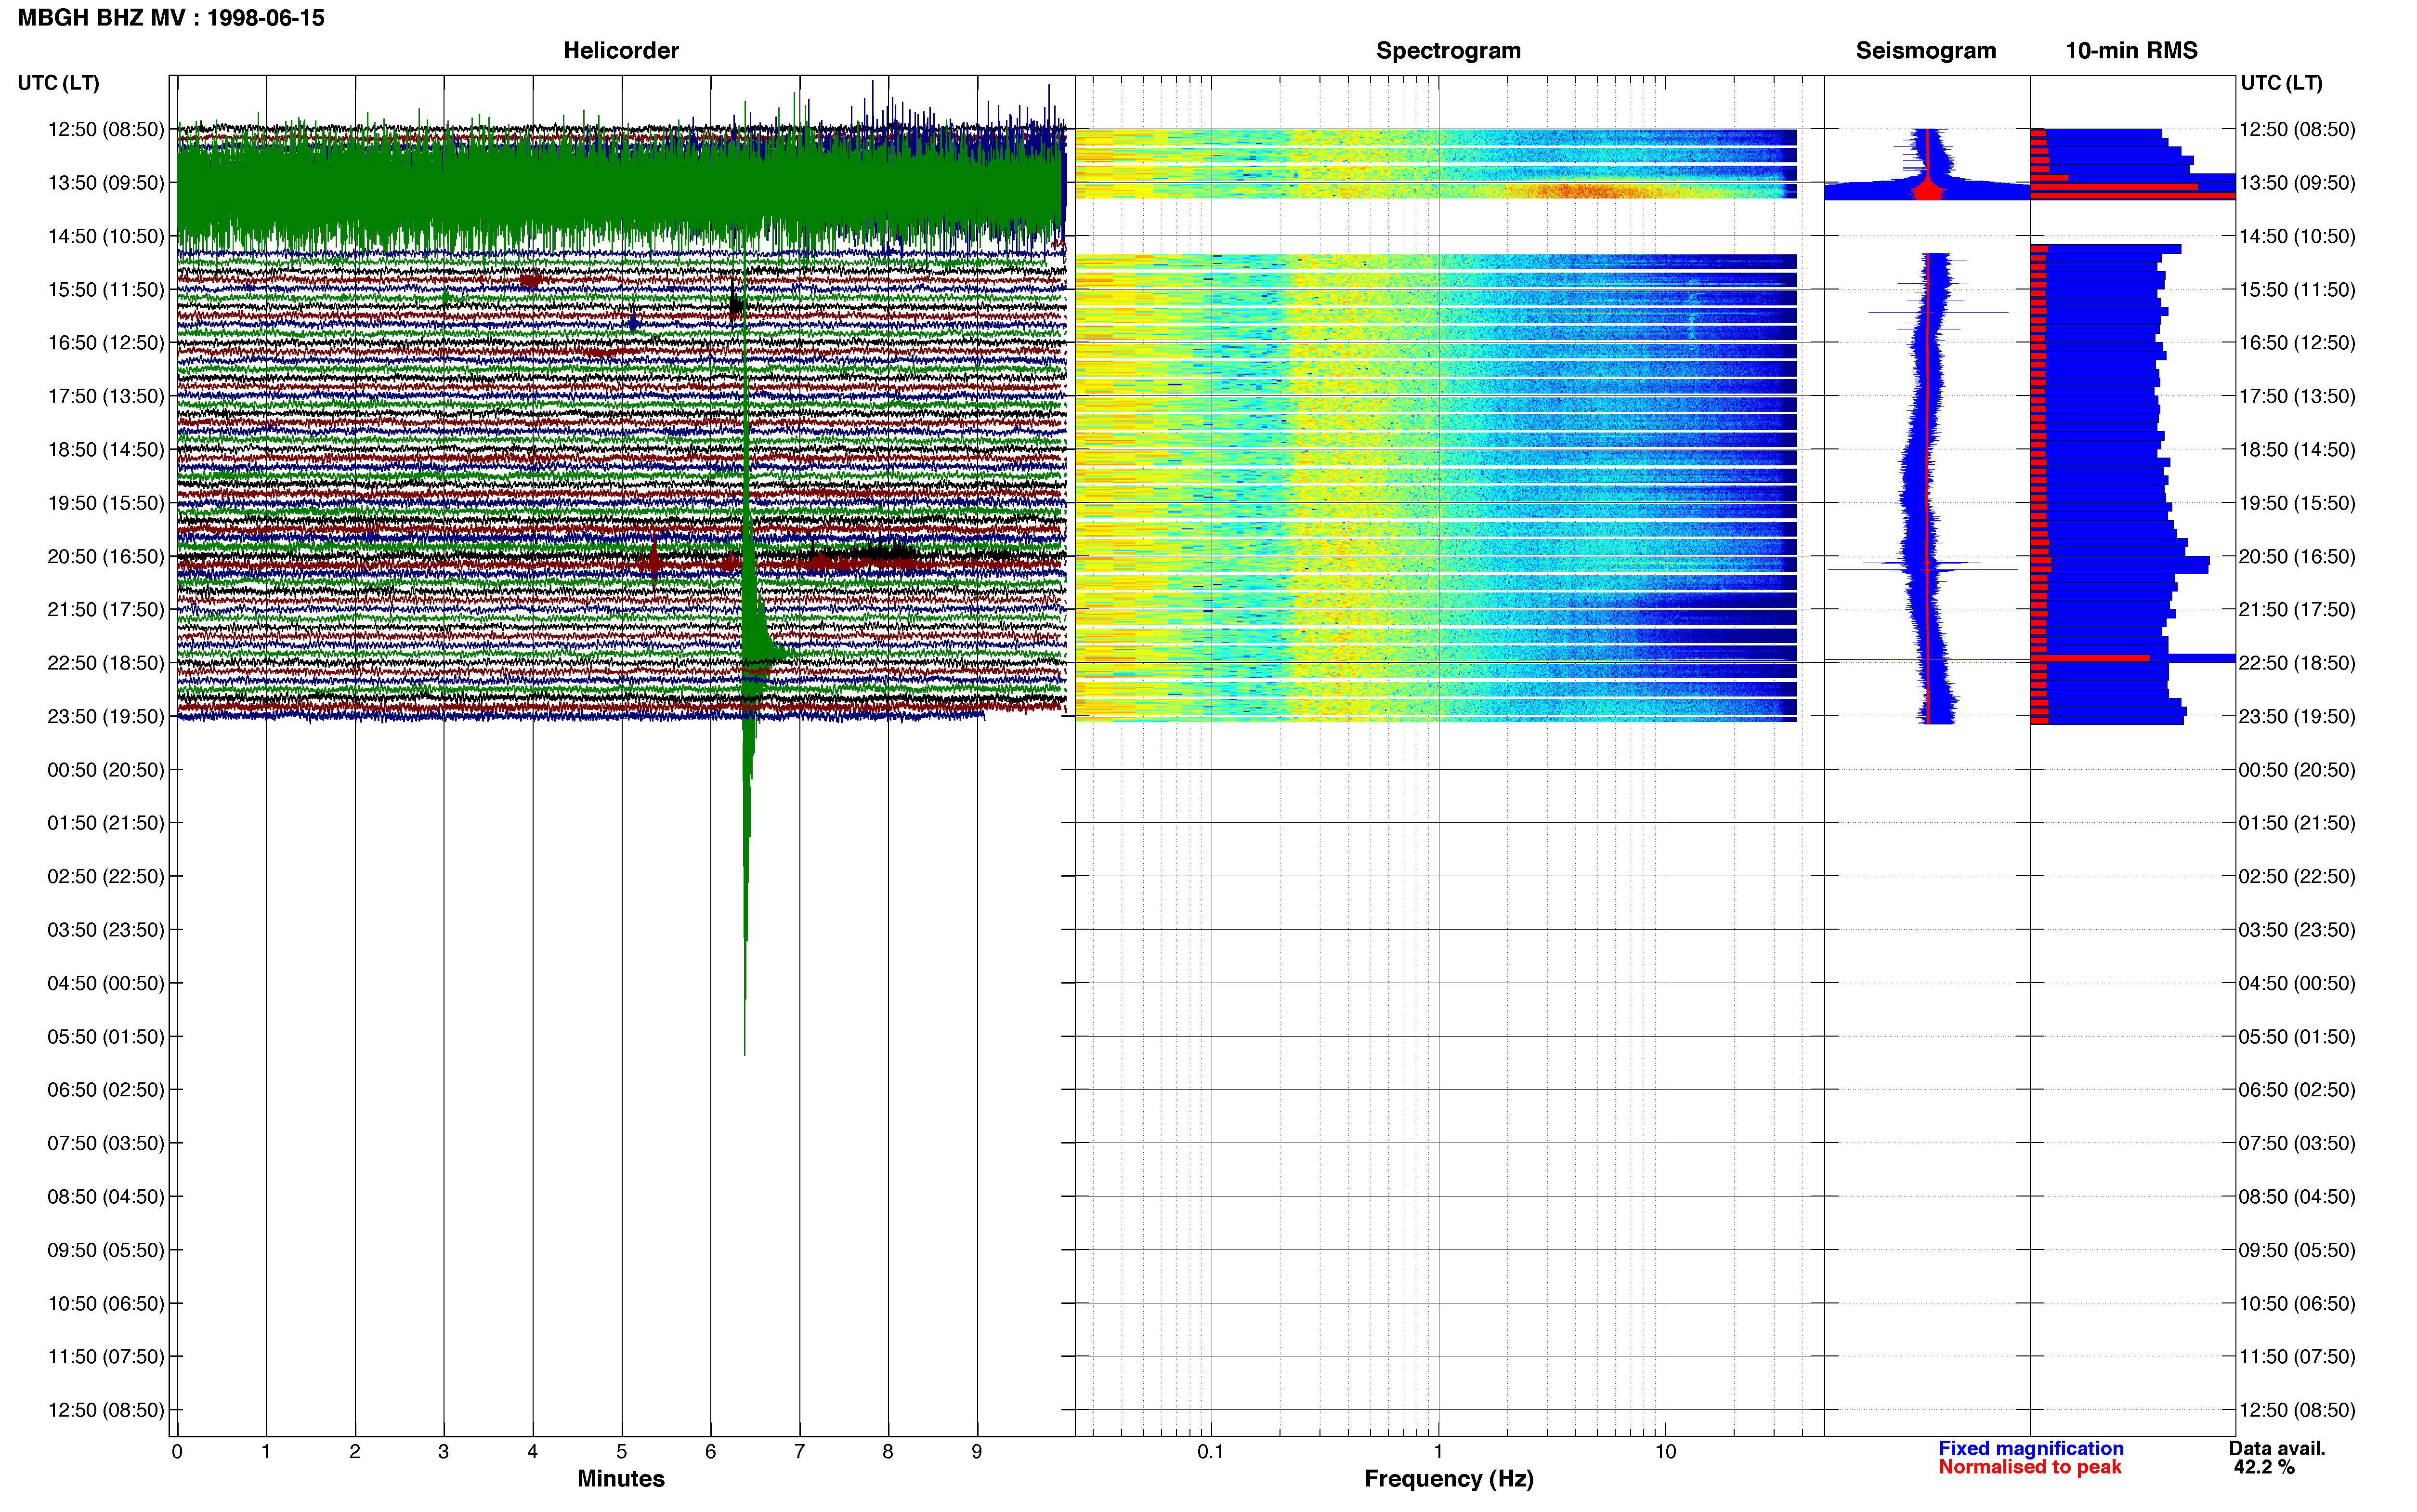Click frequency tick label '10'
This screenshot has width=2417, height=1512.
pyautogui.click(x=1665, y=1452)
